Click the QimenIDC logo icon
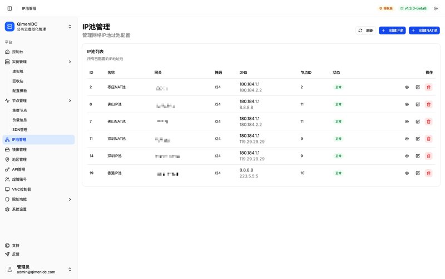This screenshot has width=445, height=279. coord(9,27)
